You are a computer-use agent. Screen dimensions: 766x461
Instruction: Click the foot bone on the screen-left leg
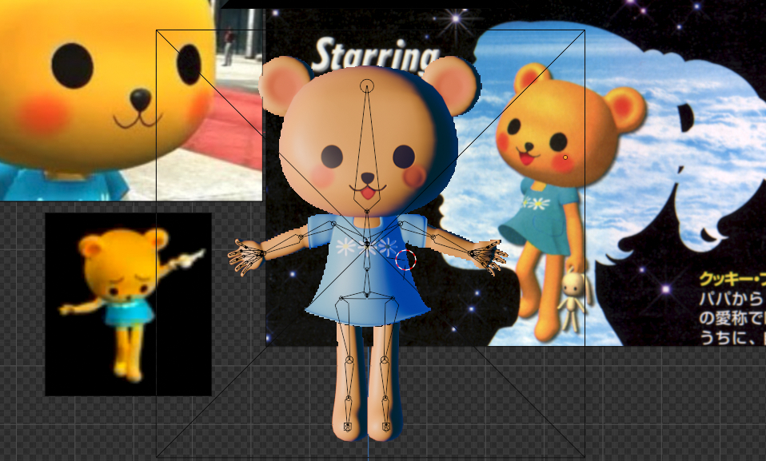pyautogui.click(x=347, y=427)
